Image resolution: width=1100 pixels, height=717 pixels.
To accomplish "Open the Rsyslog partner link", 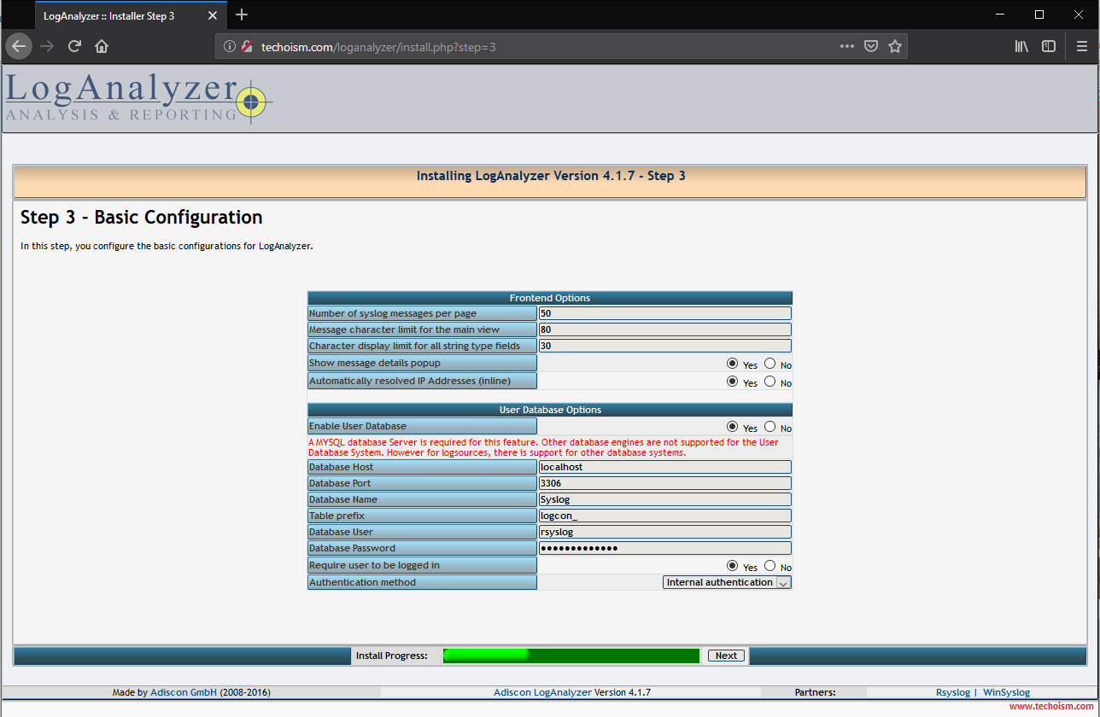I will [953, 692].
